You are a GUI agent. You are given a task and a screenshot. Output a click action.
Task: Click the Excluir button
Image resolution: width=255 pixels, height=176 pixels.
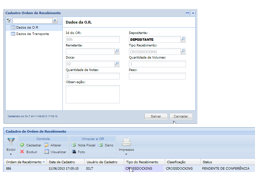coord(29,152)
